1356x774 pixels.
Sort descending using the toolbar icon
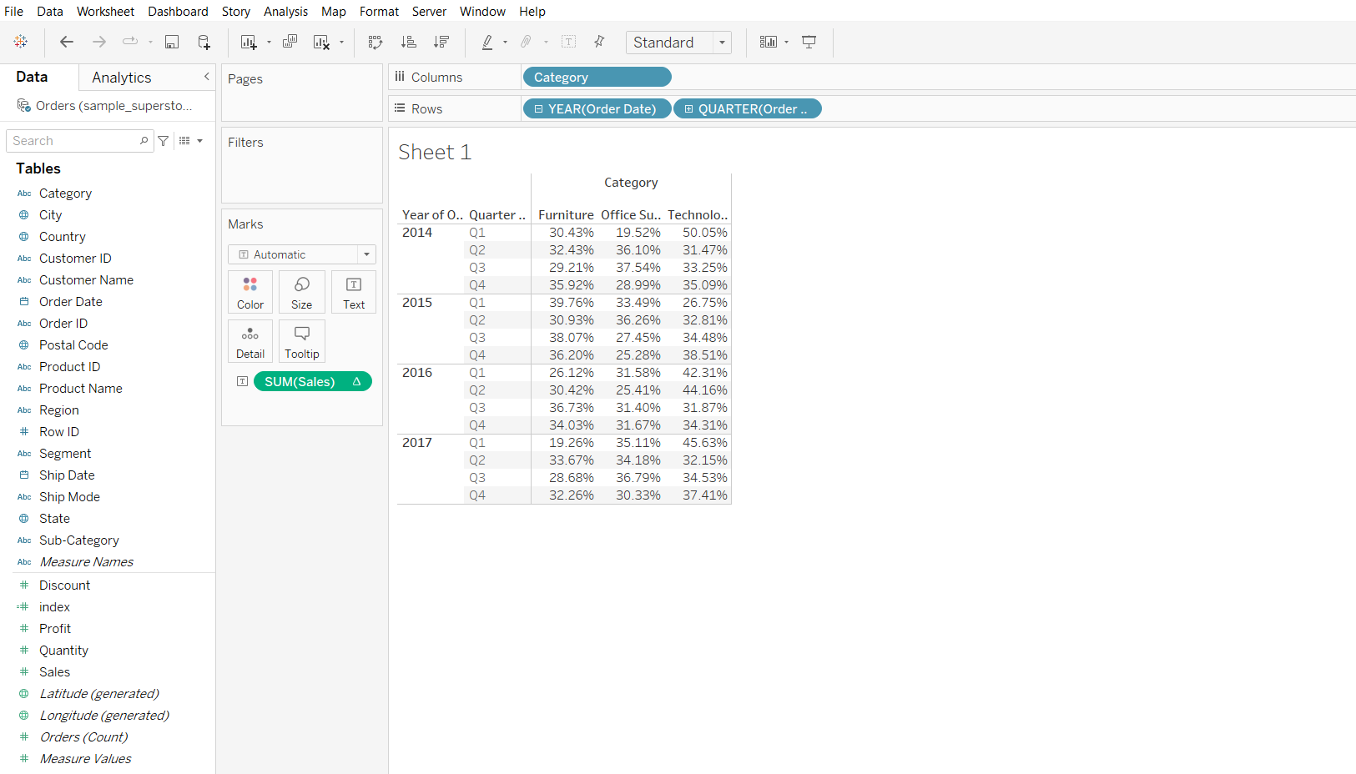(441, 42)
